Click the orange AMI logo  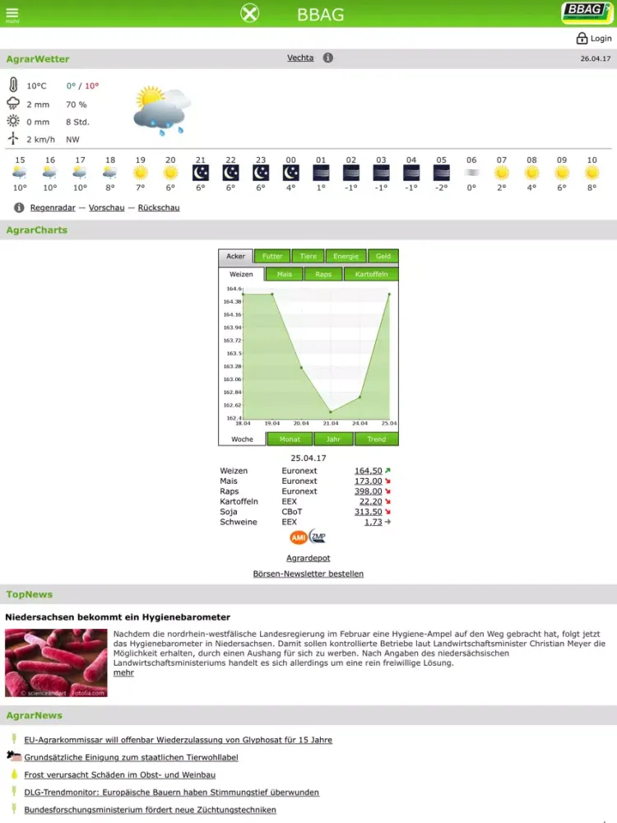(298, 537)
